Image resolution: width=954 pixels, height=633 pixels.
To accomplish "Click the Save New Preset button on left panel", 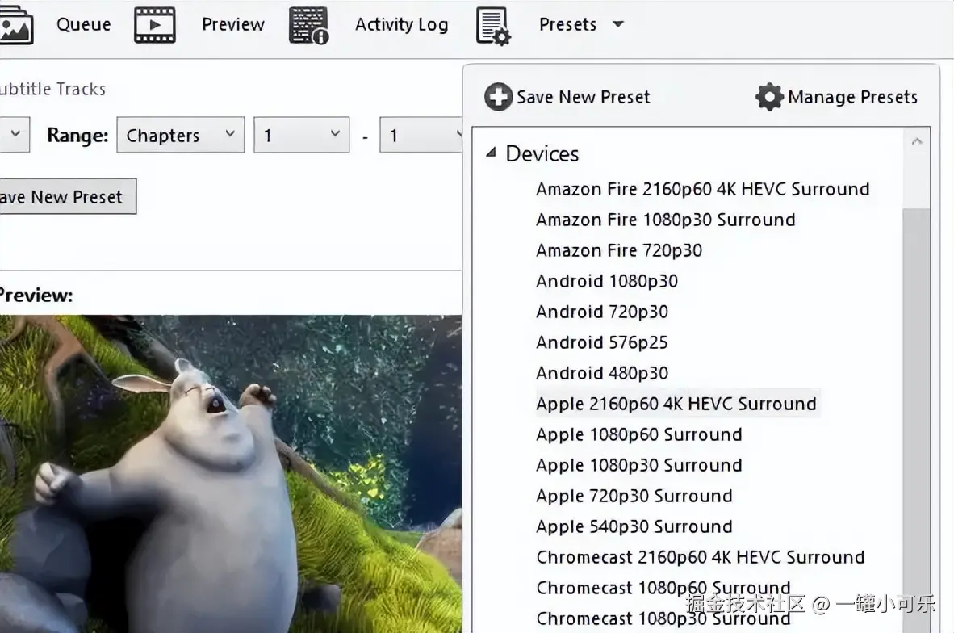I will point(68,196).
